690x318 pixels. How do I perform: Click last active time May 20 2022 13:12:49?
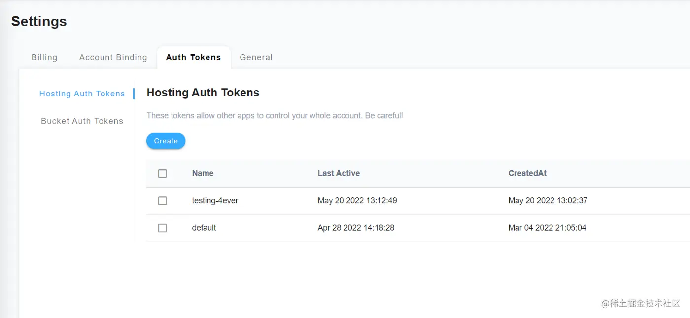[357, 201]
